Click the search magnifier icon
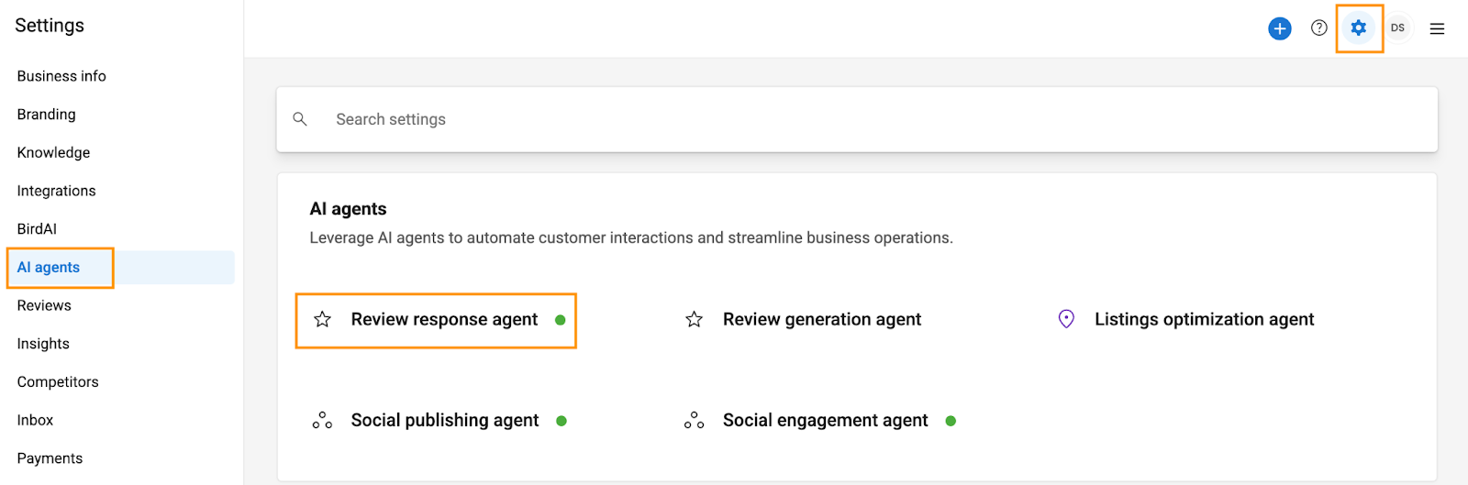Viewport: 1468px width, 485px height. [x=300, y=119]
